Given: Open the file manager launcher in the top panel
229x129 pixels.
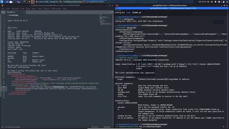Looking at the screenshot, I should click(11, 2).
